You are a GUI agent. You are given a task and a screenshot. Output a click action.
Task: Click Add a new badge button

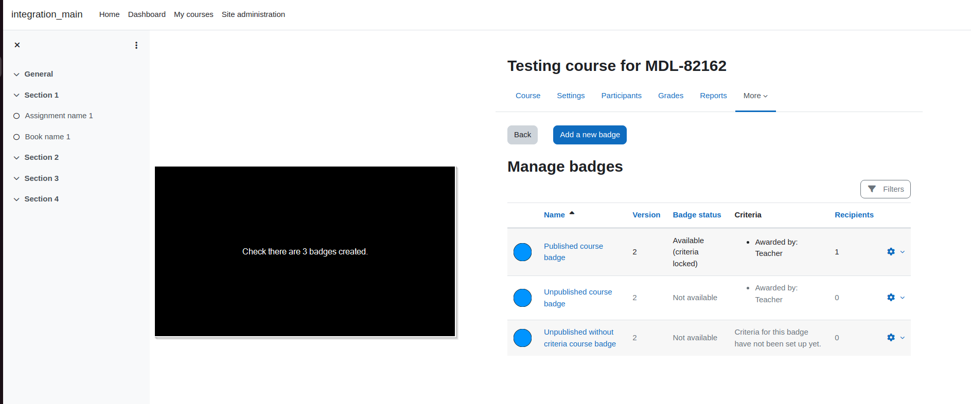pyautogui.click(x=590, y=135)
